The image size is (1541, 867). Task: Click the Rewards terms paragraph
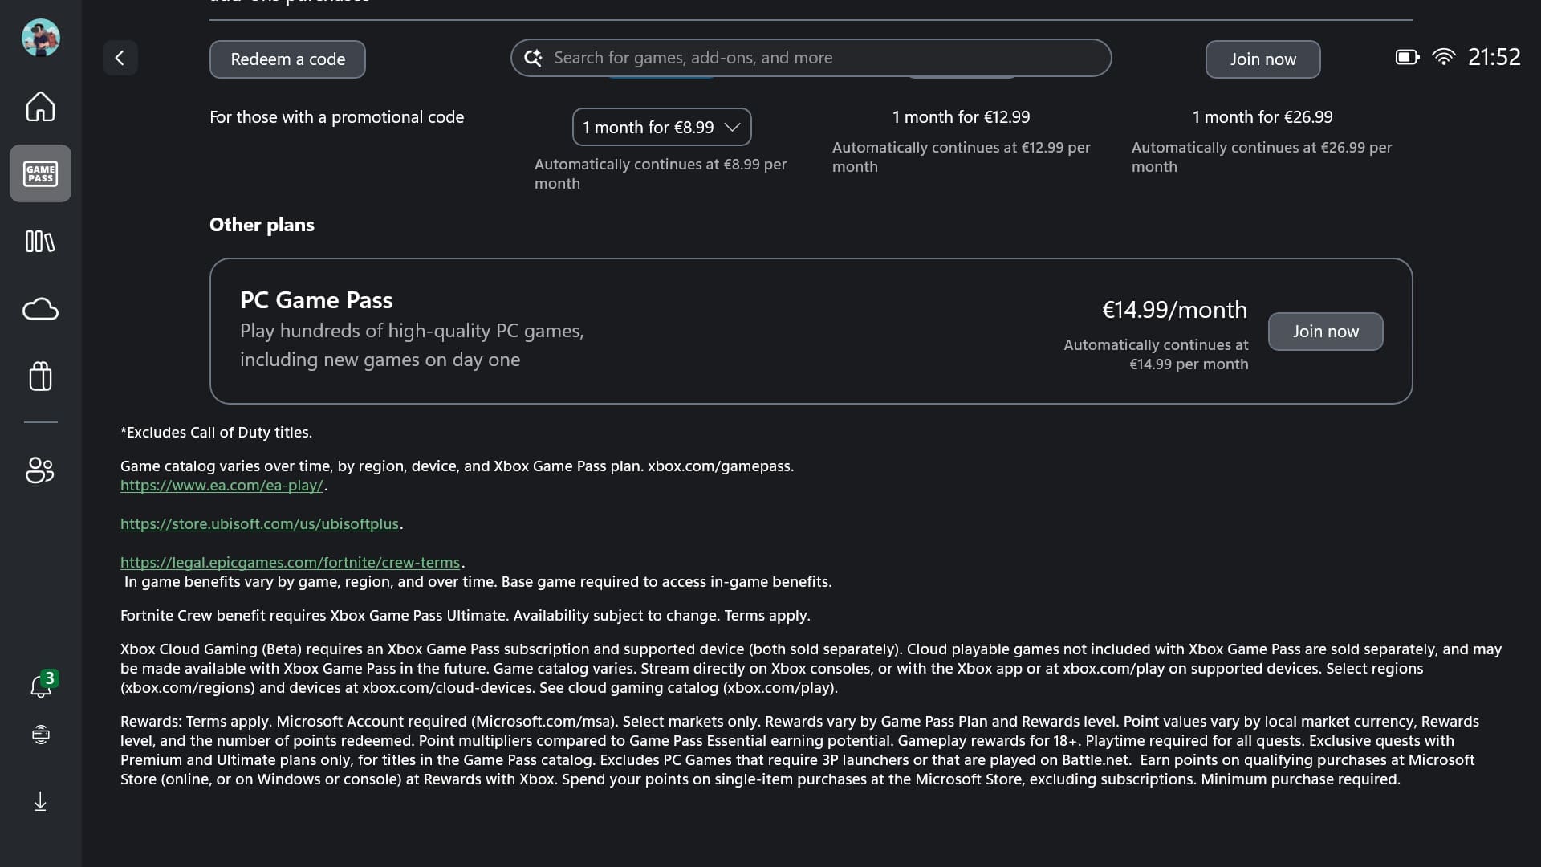pos(799,751)
